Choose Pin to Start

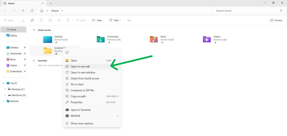[92, 85]
